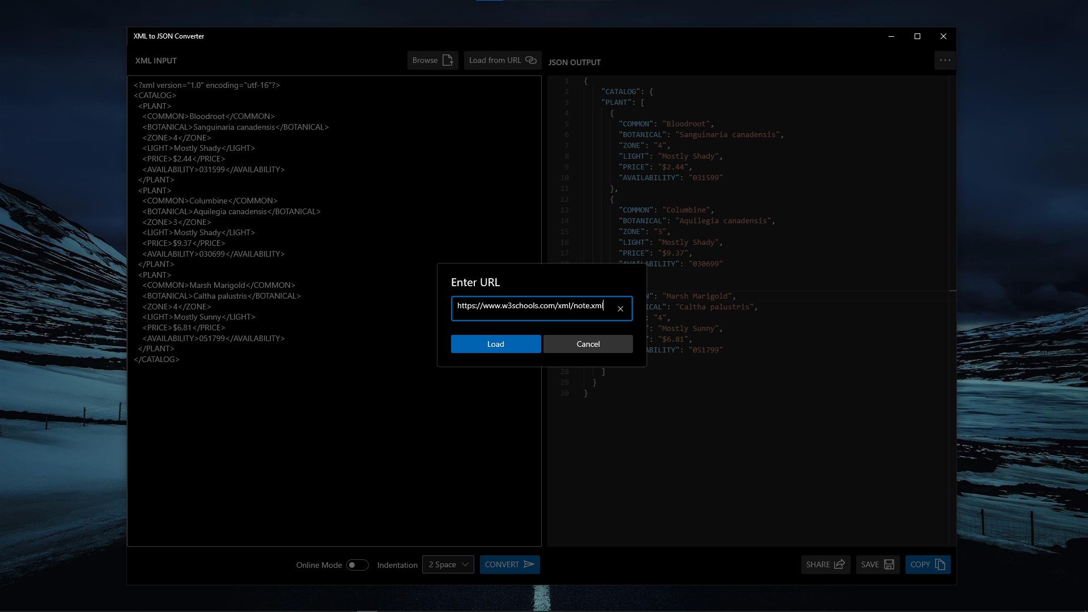Click the SHARE icon button

[x=840, y=564]
